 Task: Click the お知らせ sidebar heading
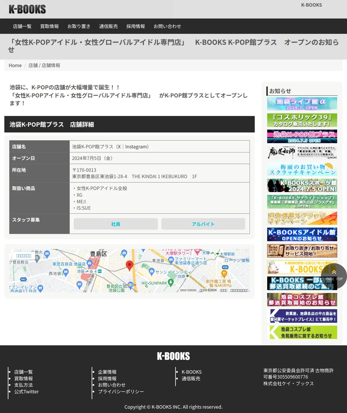pyautogui.click(x=280, y=91)
